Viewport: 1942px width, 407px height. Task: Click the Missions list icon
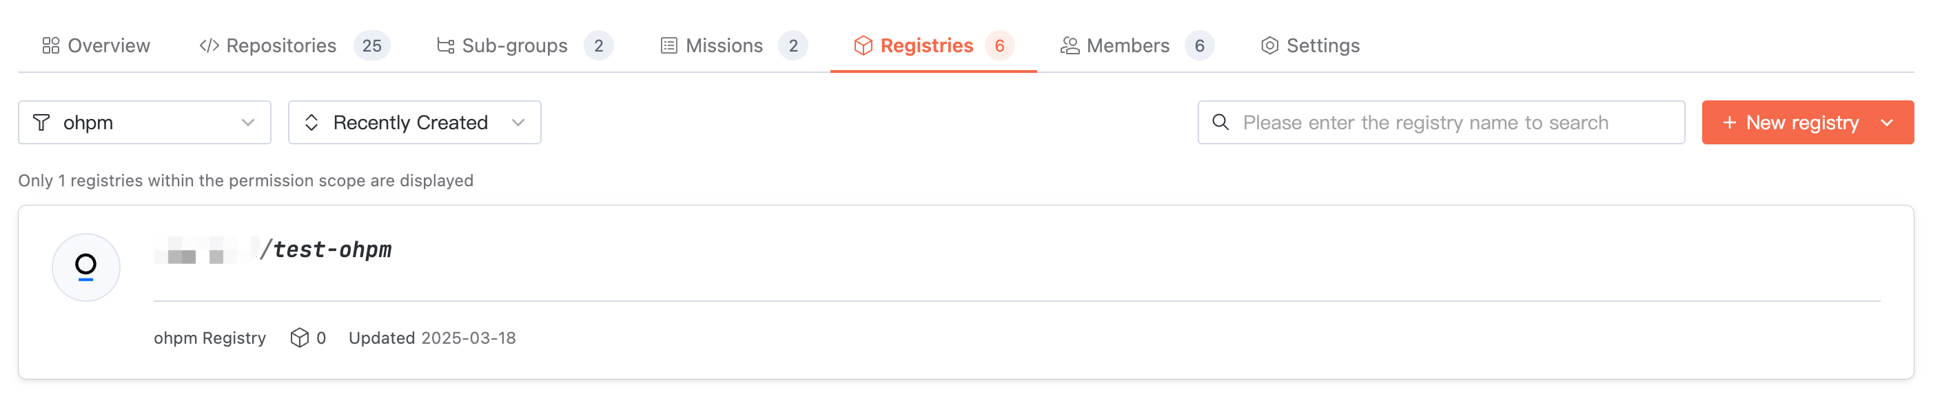click(x=668, y=46)
